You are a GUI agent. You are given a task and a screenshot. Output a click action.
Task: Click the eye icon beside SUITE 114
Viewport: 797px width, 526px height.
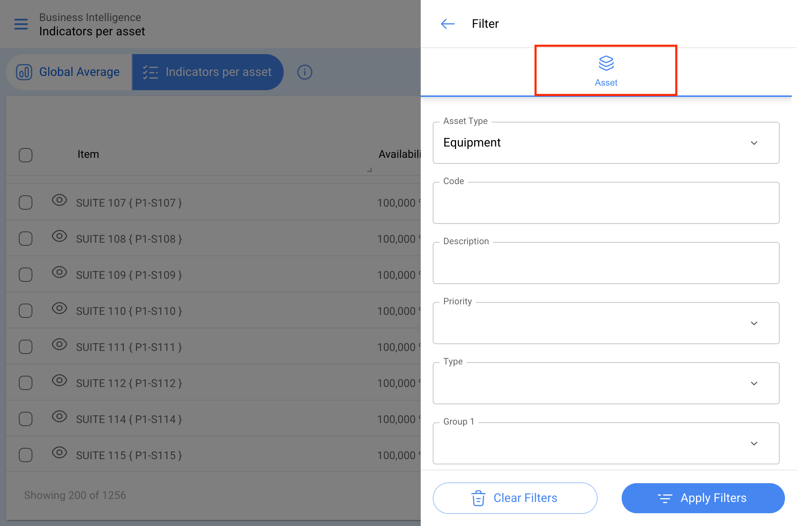[59, 417]
